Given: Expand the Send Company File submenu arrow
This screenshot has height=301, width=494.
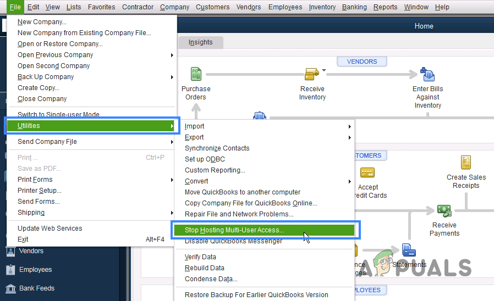Looking at the screenshot, I should click(x=172, y=142).
